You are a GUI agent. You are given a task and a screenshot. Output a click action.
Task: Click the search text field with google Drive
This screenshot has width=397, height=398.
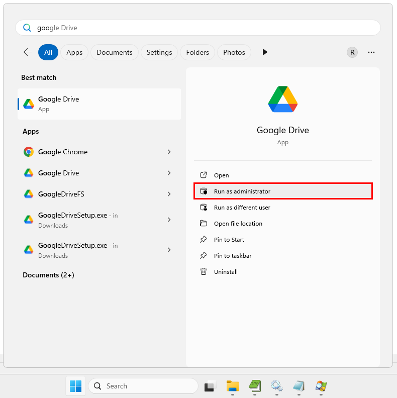tap(201, 28)
